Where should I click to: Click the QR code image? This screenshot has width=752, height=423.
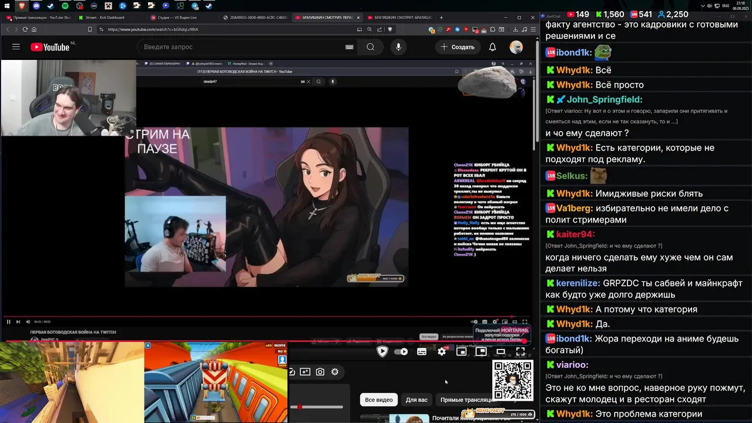point(512,381)
